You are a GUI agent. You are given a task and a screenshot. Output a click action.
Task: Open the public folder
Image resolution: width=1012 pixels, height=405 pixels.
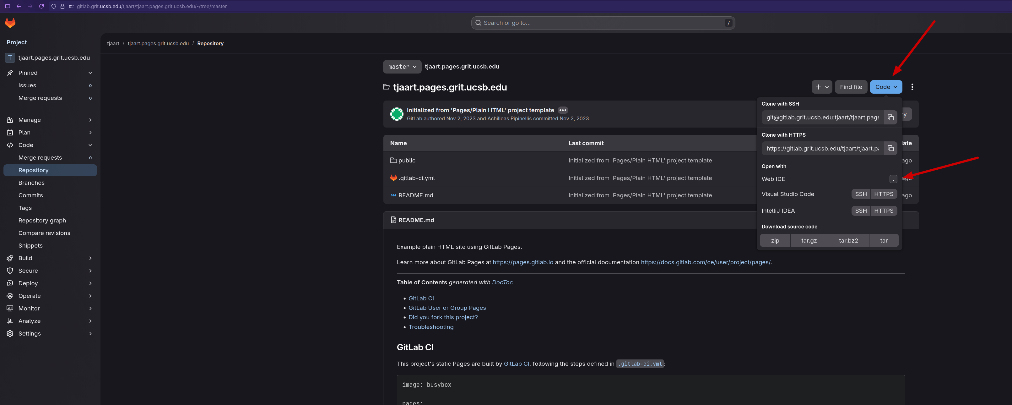point(406,161)
